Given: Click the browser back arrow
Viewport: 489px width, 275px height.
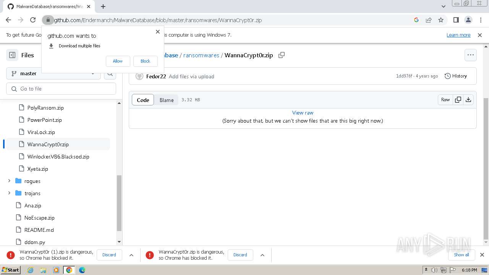Looking at the screenshot, I should click(8, 20).
